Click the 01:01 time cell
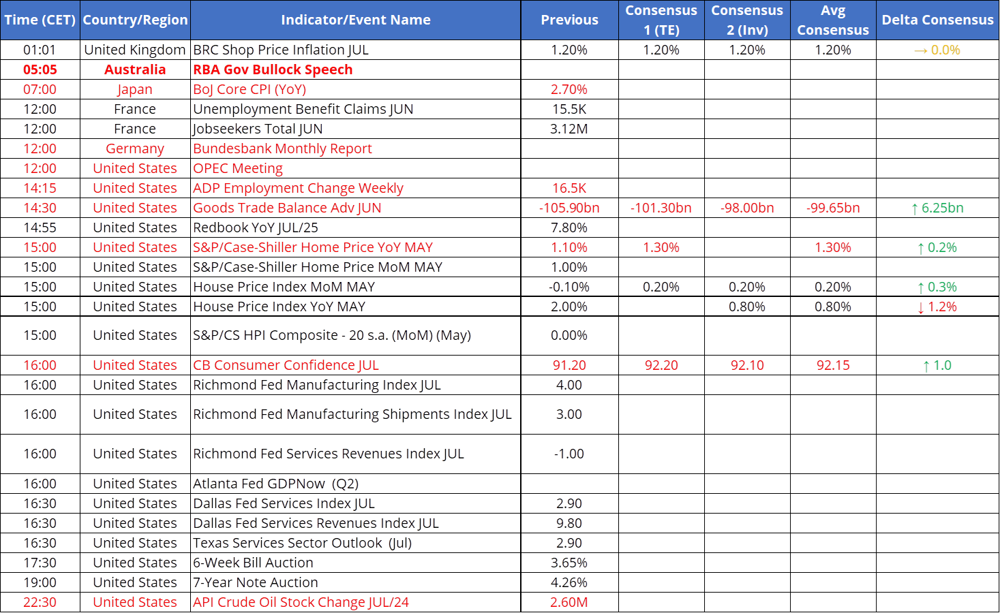 (40, 50)
